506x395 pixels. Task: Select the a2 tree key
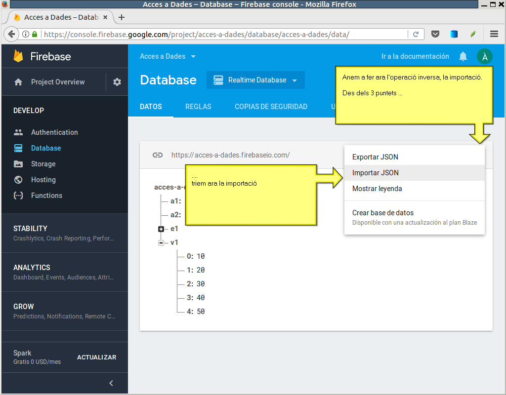[175, 215]
